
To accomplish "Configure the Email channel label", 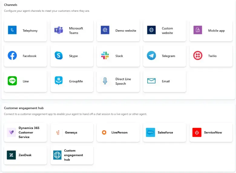I will tap(166, 81).
